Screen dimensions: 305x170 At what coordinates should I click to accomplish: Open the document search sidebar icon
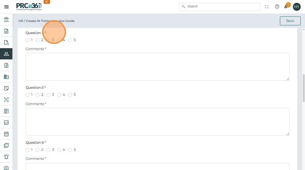pos(6,43)
